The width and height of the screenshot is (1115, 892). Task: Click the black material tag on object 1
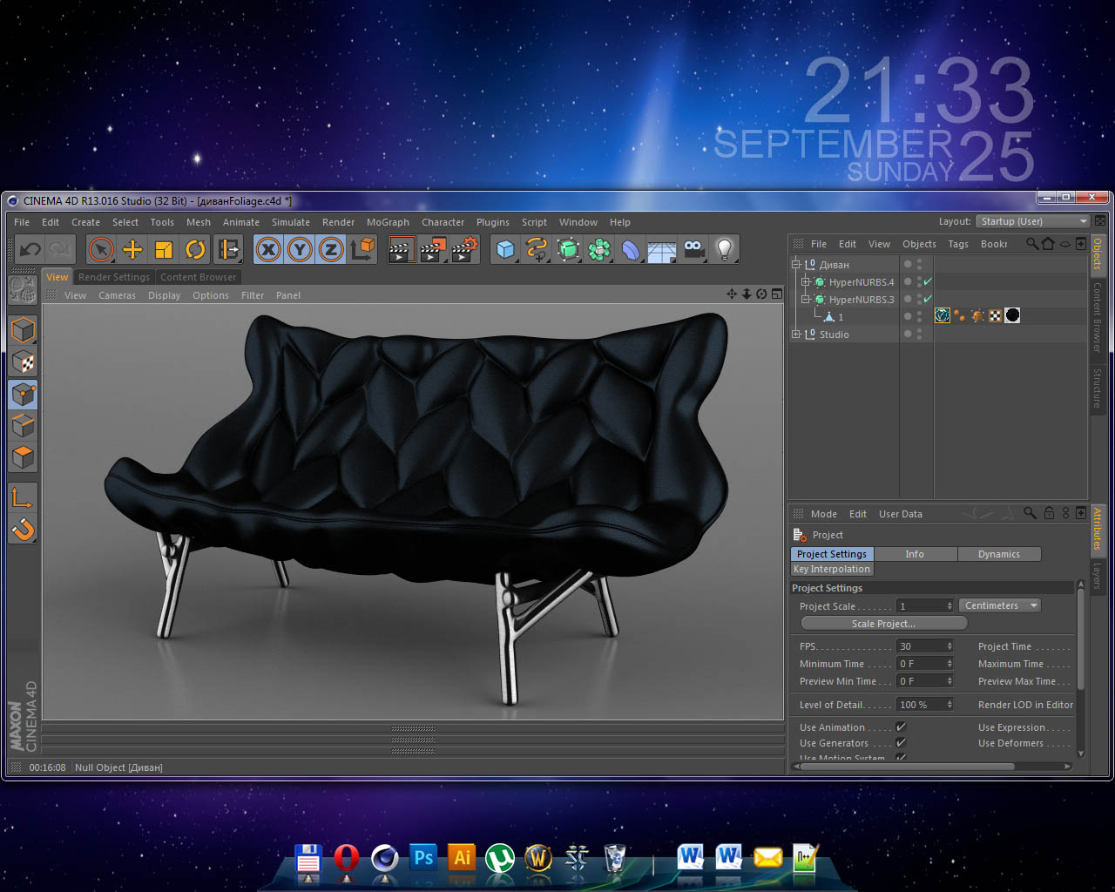1012,316
